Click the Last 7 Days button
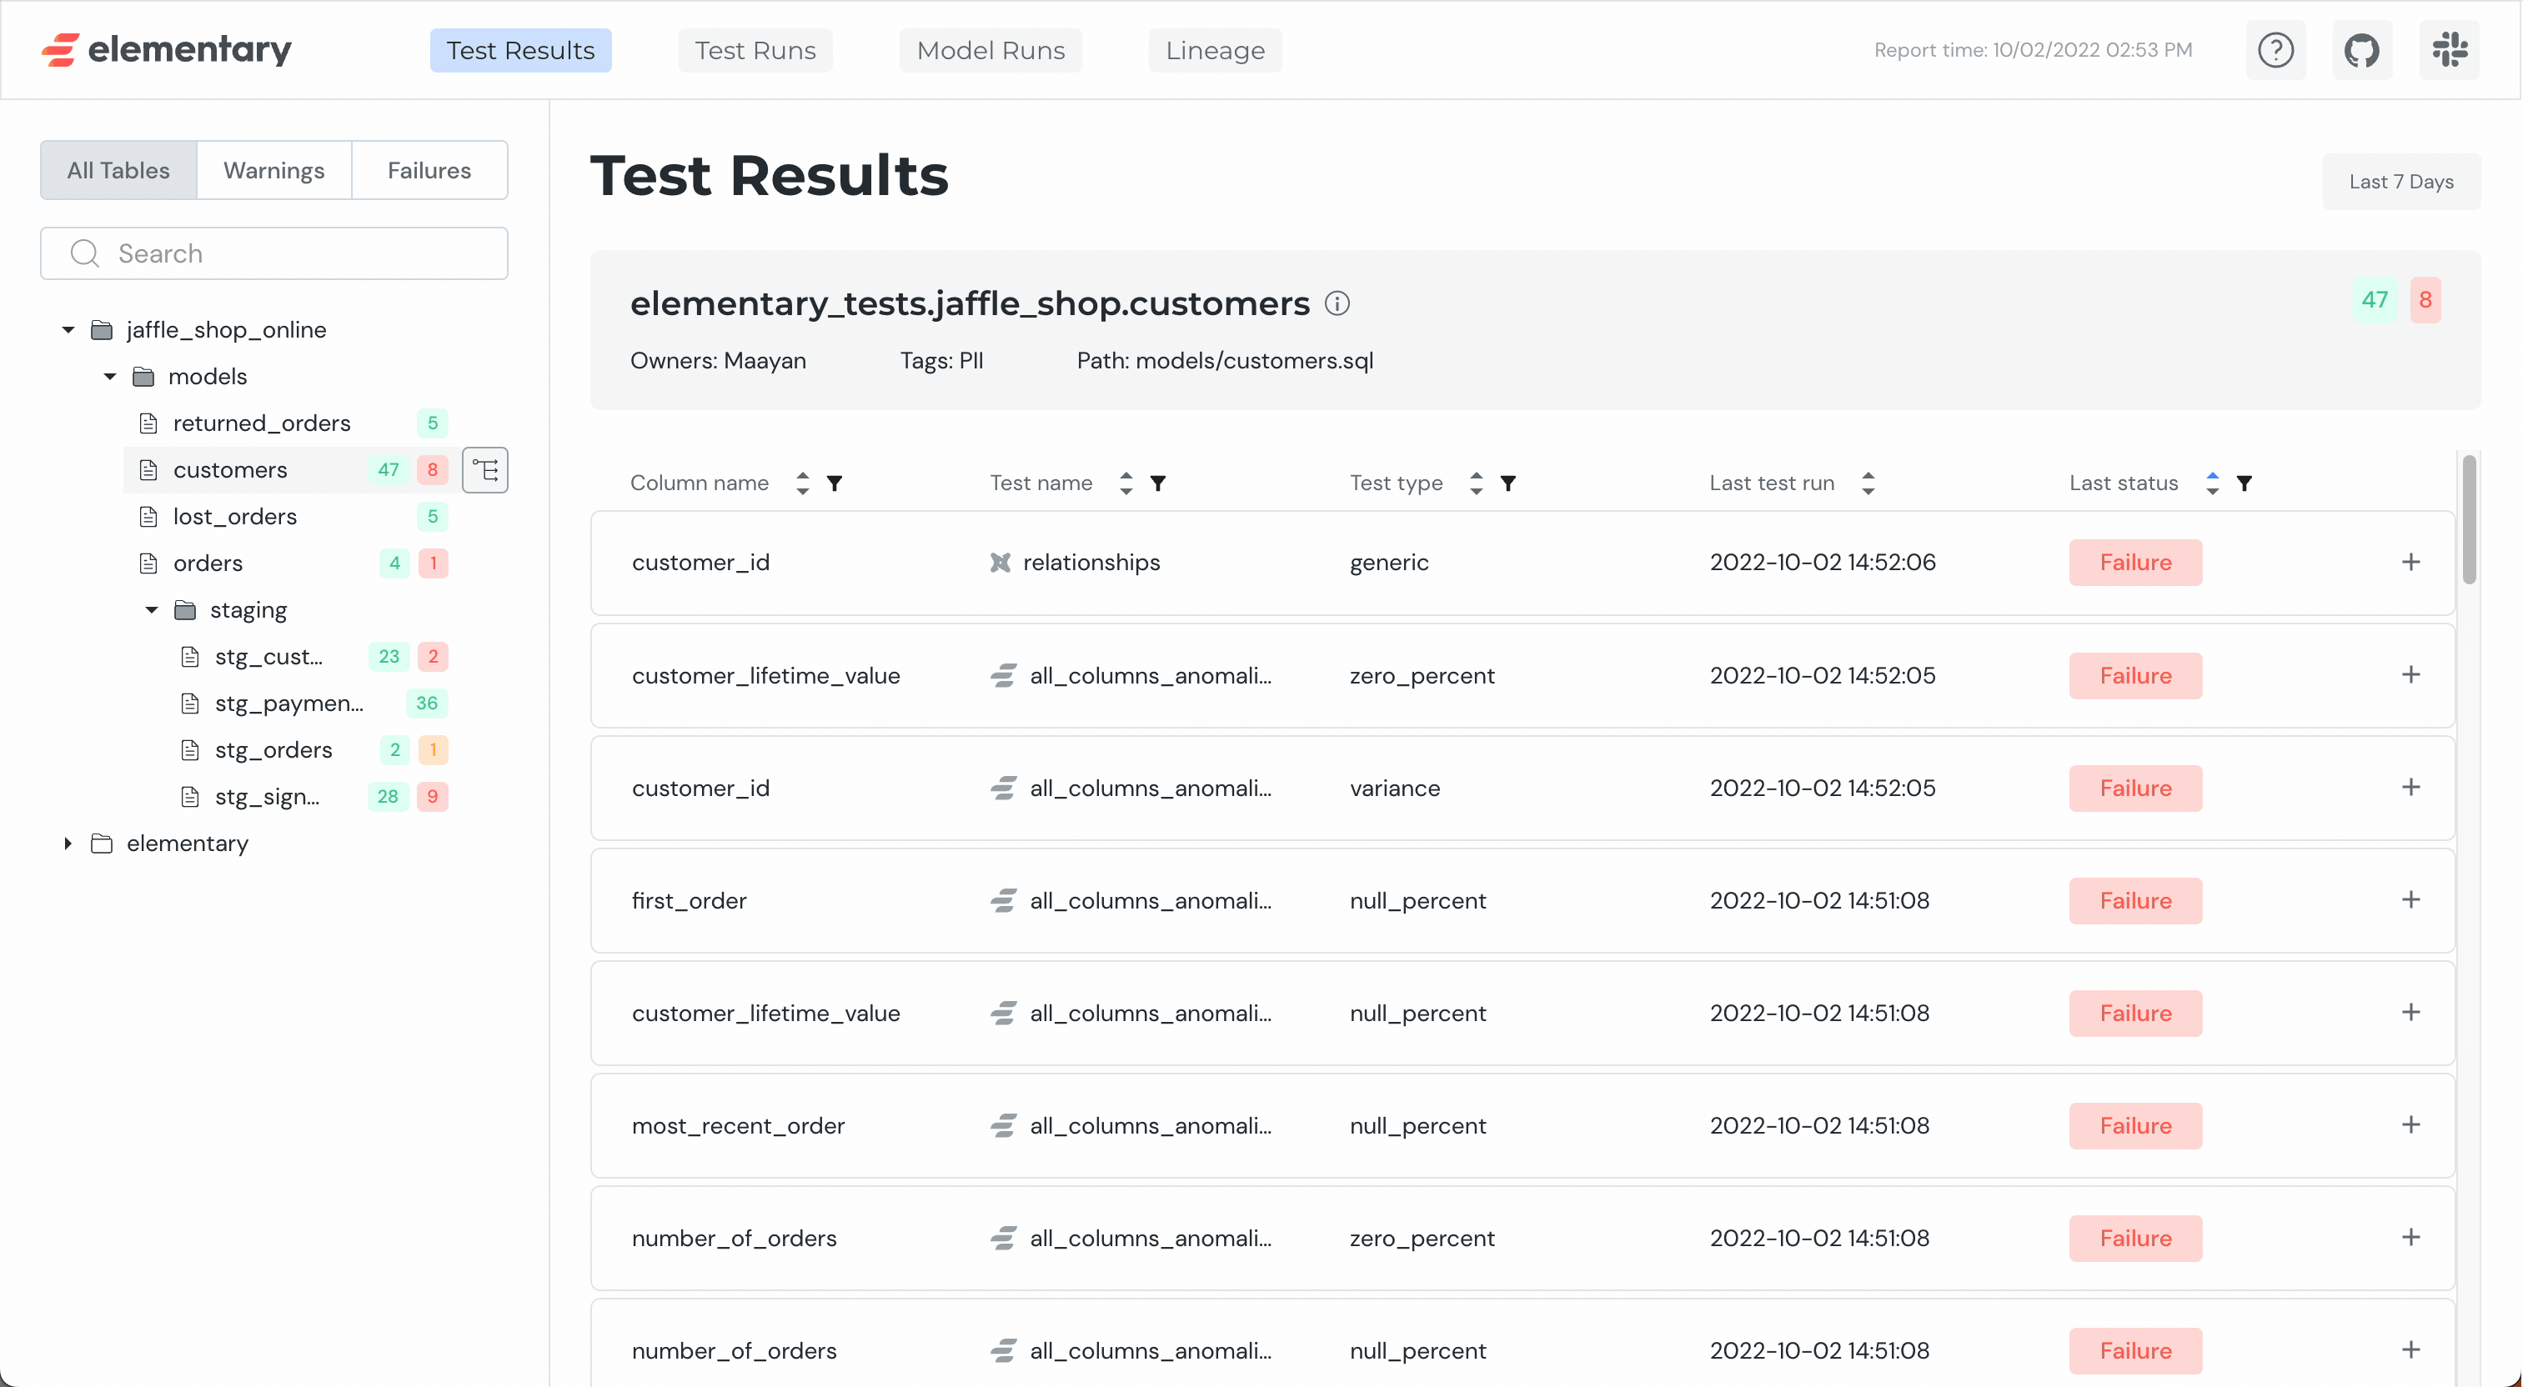 [x=2400, y=182]
